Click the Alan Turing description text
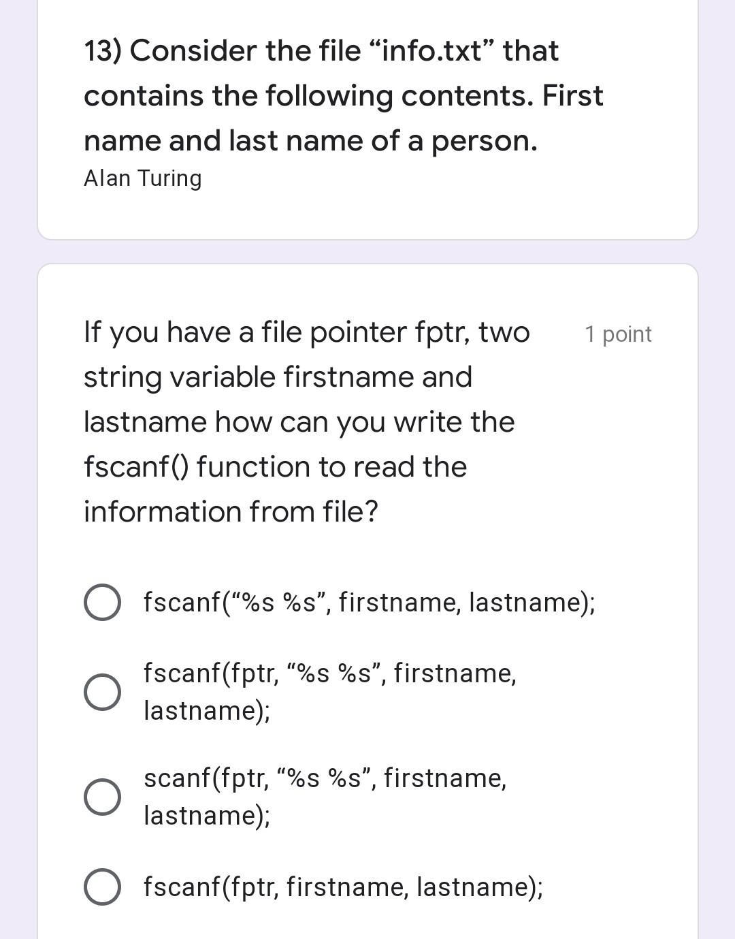The height and width of the screenshot is (939, 735). [x=143, y=178]
